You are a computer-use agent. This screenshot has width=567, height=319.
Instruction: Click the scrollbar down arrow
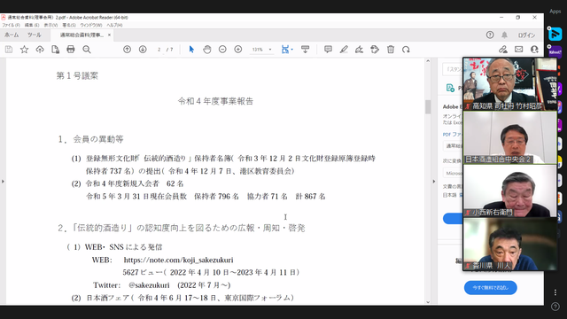pos(428,302)
